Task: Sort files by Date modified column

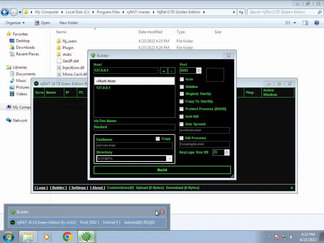Action: pyautogui.click(x=150, y=32)
